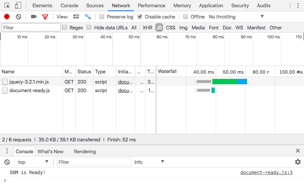Sort by the Status column header
304x185 pixels.
click(x=84, y=72)
